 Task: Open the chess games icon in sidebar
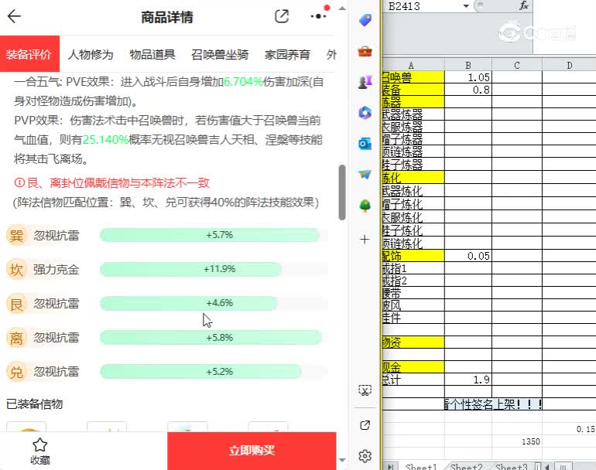[x=365, y=82]
